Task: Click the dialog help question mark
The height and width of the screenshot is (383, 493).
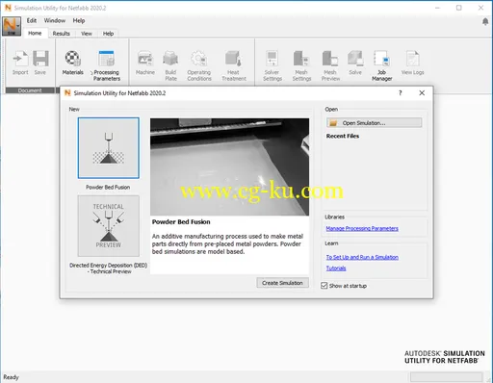Action: click(x=401, y=93)
